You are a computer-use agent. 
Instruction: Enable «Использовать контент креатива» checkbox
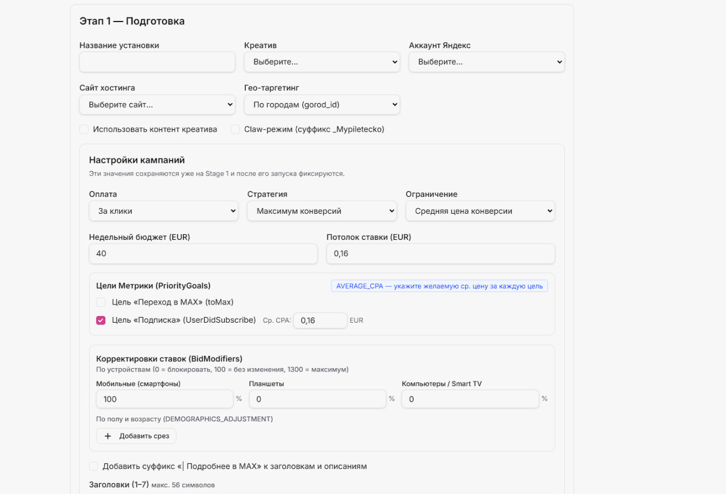84,129
